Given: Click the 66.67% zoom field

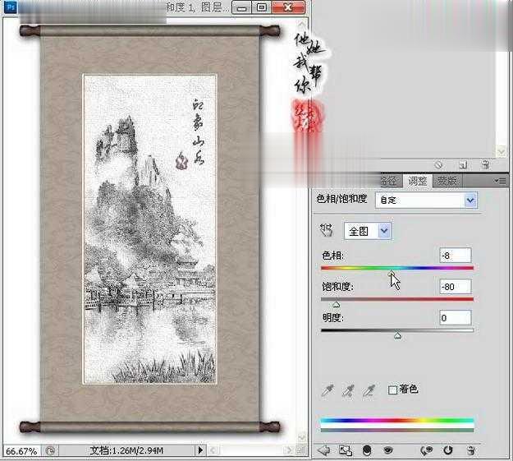Looking at the screenshot, I should coord(21,451).
